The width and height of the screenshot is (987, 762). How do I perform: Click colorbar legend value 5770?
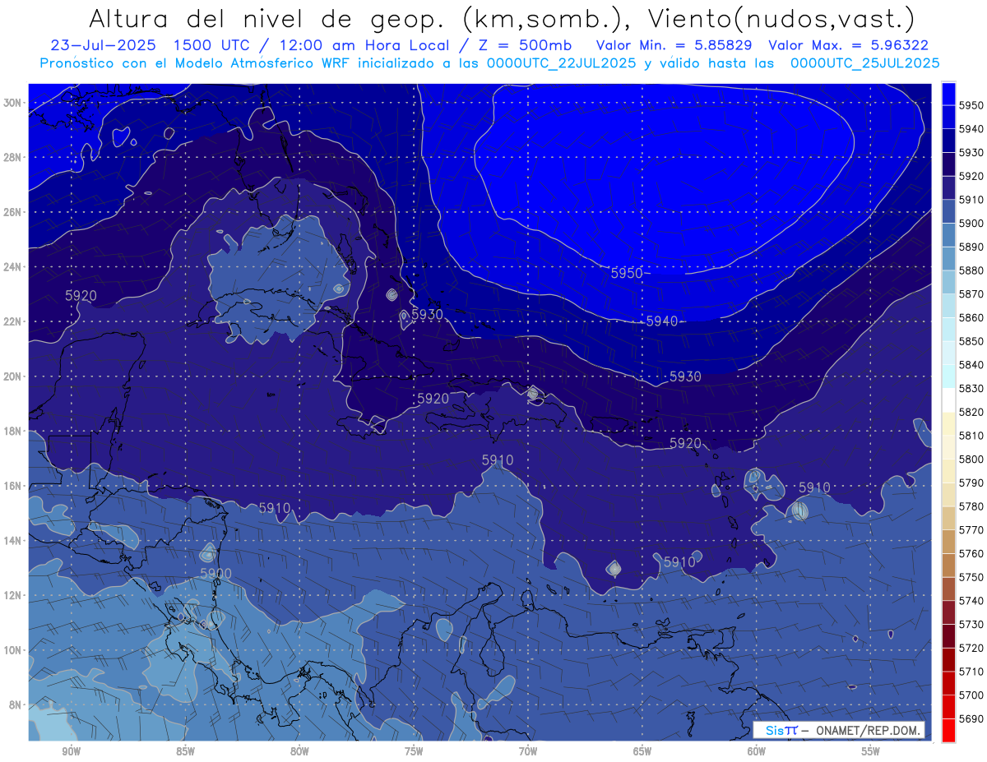[971, 530]
